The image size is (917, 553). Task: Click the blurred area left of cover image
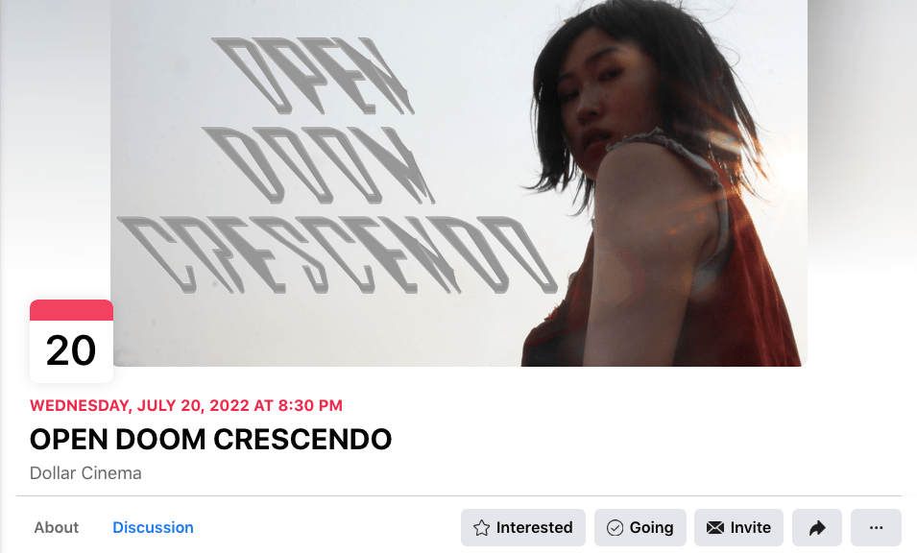56,146
